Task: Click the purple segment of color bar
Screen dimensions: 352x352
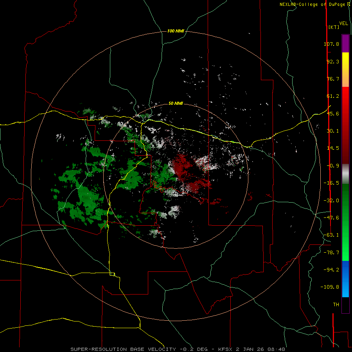Action: click(x=345, y=43)
